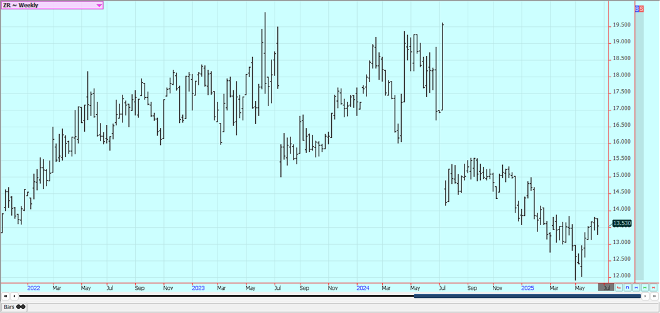Step the chart forward one bar
The width and height of the screenshot is (660, 313).
(x=646, y=296)
